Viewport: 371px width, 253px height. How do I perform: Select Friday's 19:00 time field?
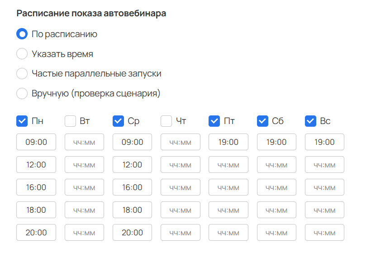[x=228, y=142]
